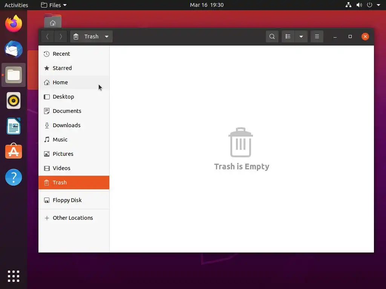Viewport: 386px width, 289px height.
Task: Go to Home in the sidebar
Action: (x=74, y=82)
